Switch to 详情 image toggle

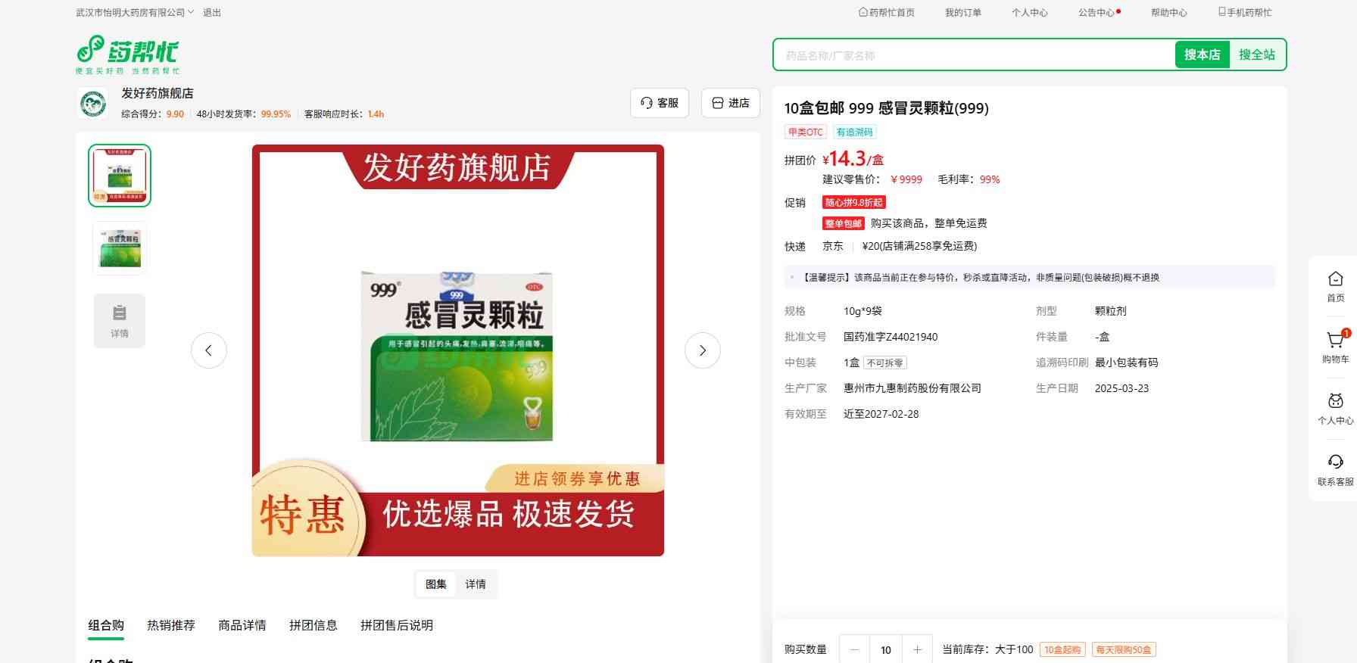[x=476, y=584]
